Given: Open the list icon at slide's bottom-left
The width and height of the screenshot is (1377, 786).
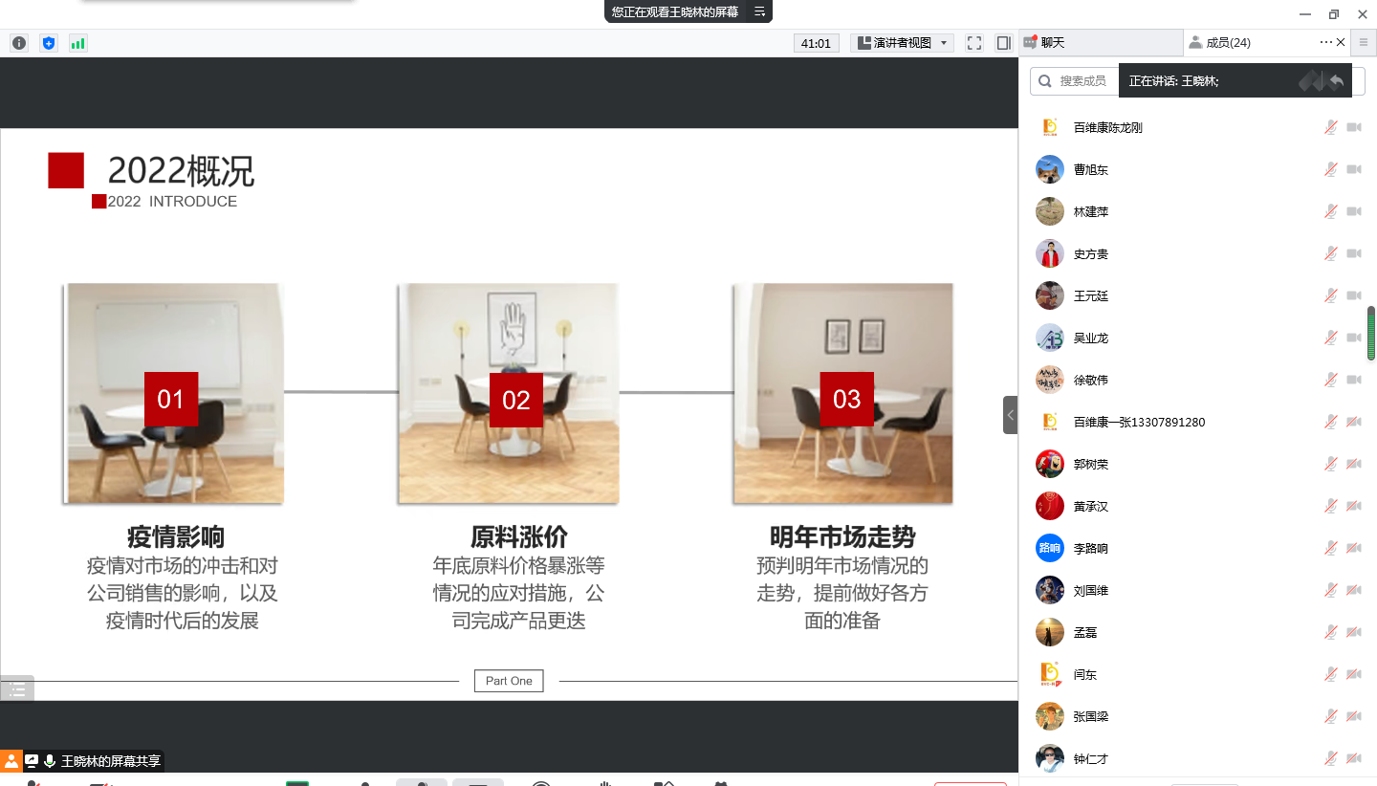Looking at the screenshot, I should click(17, 688).
